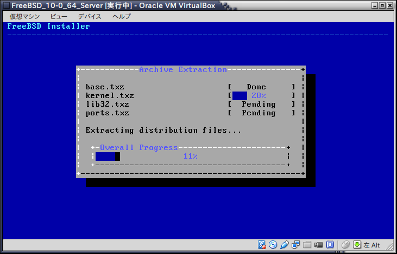Screen dimensions: 397x254
Task: Open the network adapters status icon
Action: [x=296, y=244]
